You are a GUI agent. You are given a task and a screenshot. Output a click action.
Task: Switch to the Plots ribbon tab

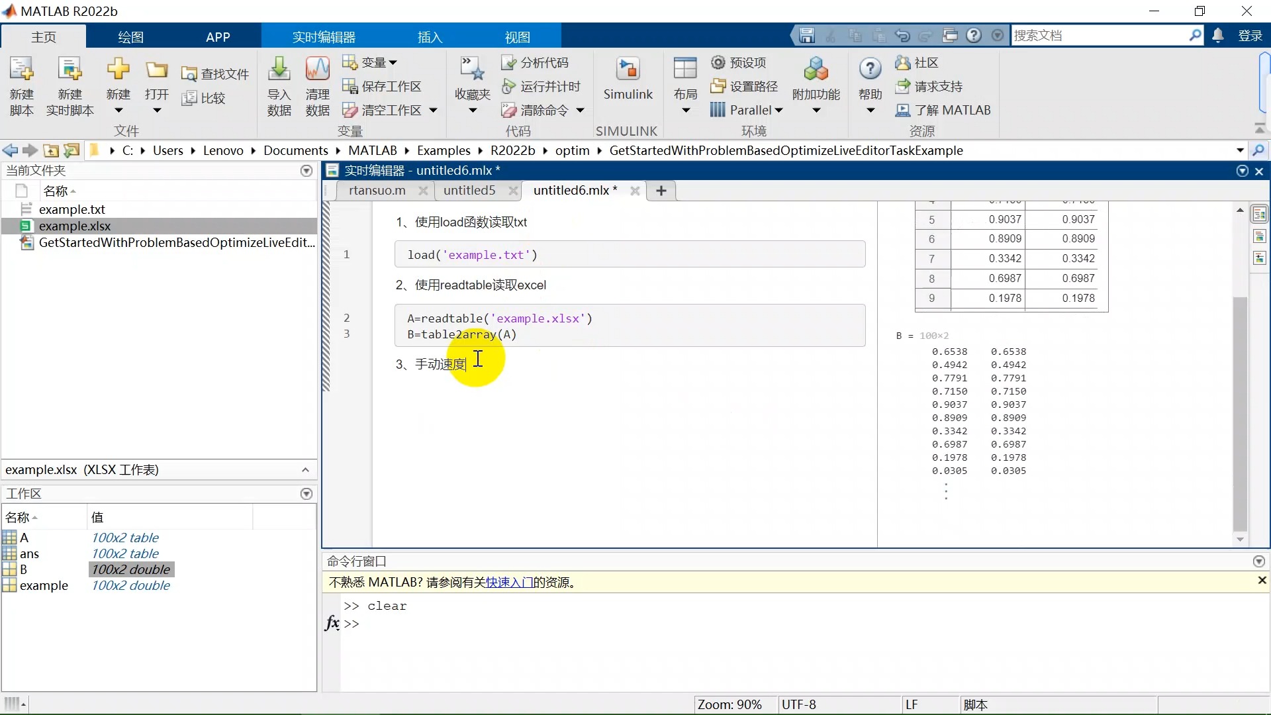coord(130,37)
